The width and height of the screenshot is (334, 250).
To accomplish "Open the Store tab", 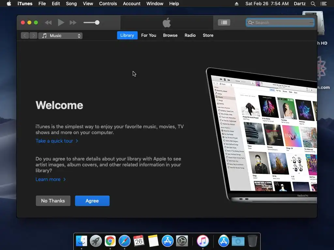I will [208, 35].
